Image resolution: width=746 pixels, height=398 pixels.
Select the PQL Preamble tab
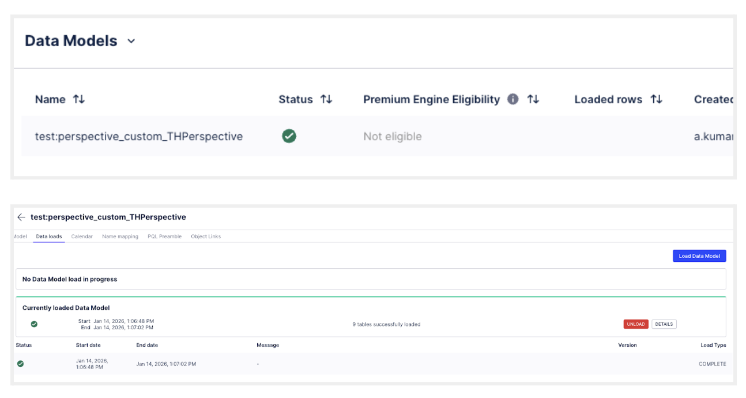point(164,236)
